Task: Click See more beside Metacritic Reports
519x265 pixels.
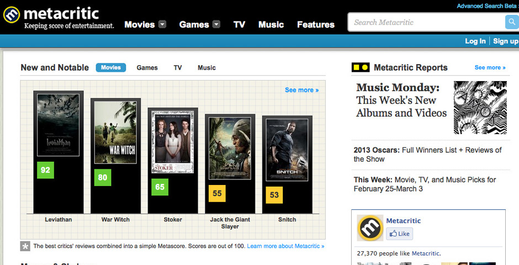Action: pos(490,67)
